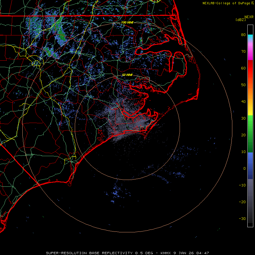
Task: Click the -20 dBZ scale value
Action: pyautogui.click(x=242, y=202)
